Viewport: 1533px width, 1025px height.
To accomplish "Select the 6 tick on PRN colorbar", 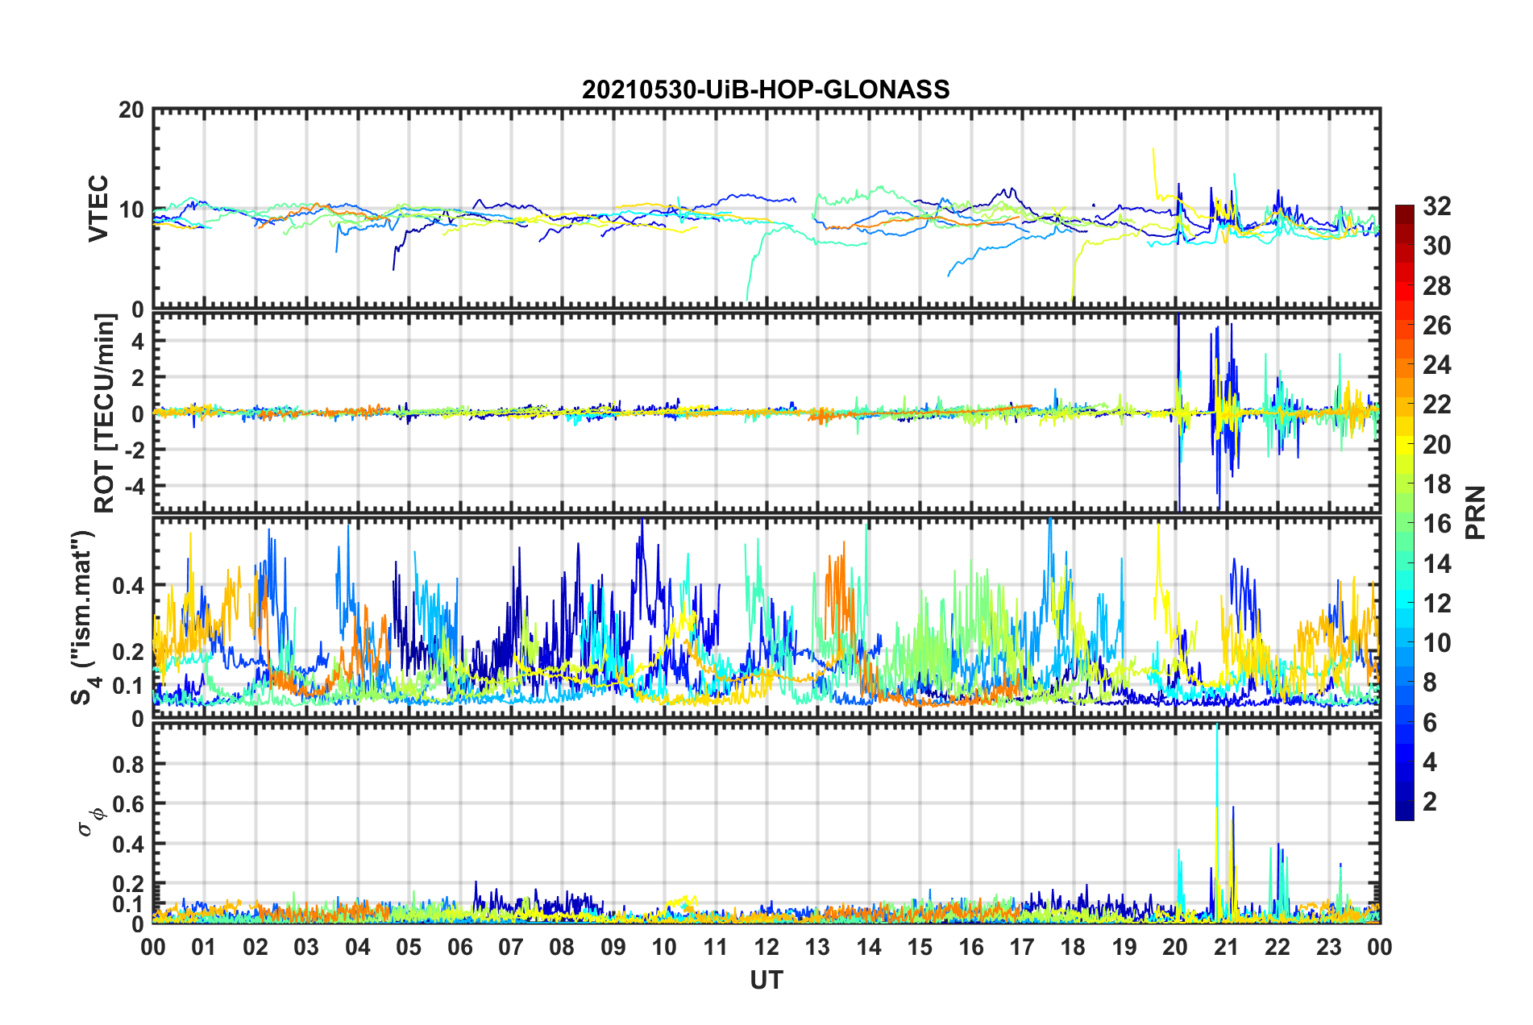I will [1430, 722].
